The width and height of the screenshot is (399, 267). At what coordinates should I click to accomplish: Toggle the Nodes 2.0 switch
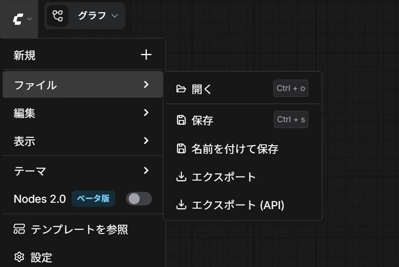(x=139, y=199)
